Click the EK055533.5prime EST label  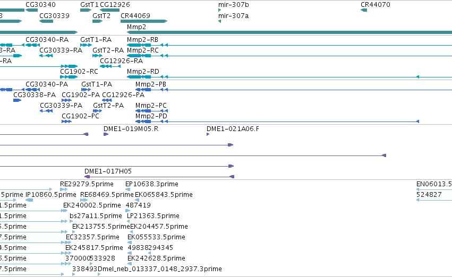pyautogui.click(x=156, y=237)
